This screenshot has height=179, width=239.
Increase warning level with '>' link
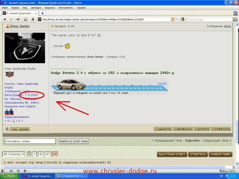point(22,121)
